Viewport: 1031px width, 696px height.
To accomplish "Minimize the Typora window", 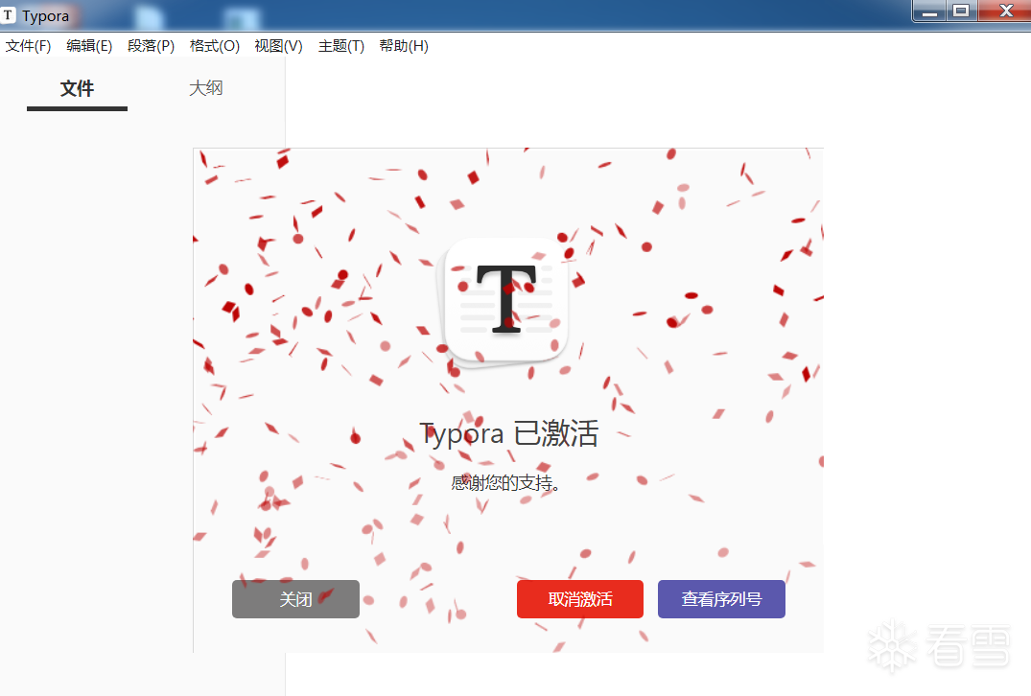I will (x=929, y=12).
